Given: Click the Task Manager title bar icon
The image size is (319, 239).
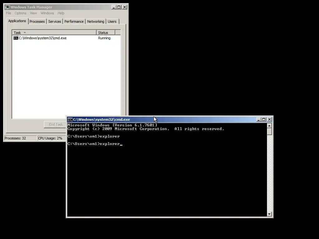Looking at the screenshot, I should tap(7, 7).
